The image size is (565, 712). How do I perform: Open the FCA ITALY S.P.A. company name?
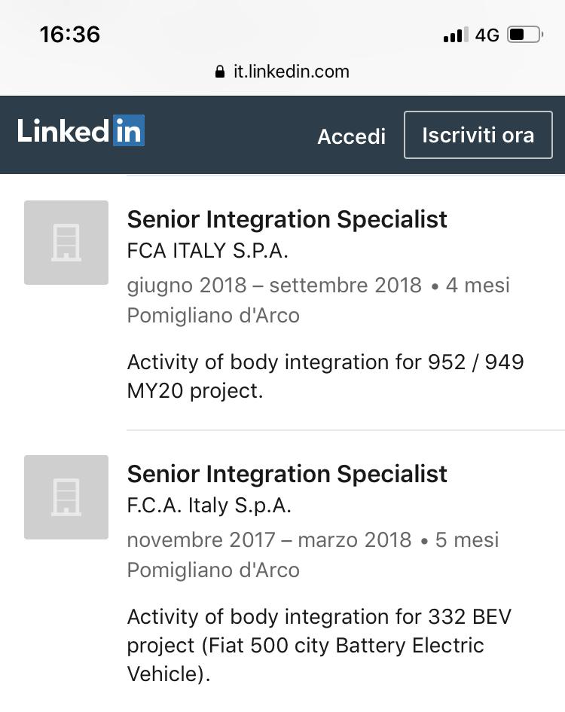tap(208, 251)
